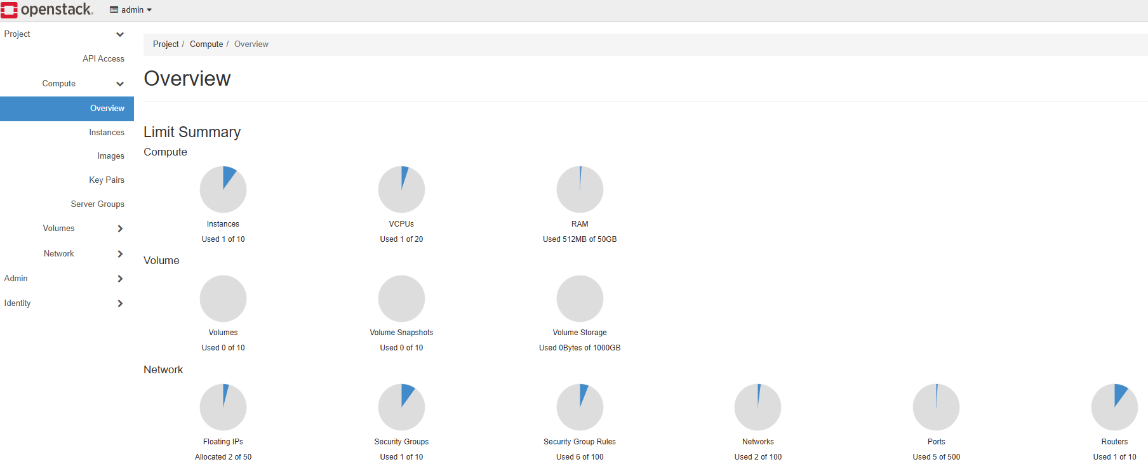Click the Ports usage pie chart
The image size is (1148, 471).
pyautogui.click(x=936, y=407)
